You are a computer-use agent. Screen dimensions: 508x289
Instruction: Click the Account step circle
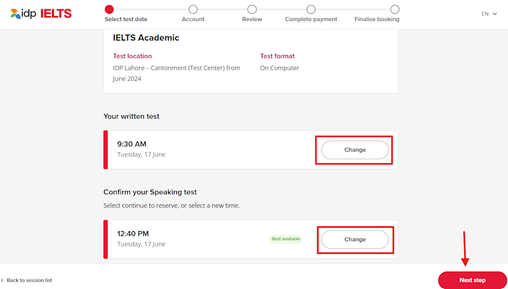[193, 9]
